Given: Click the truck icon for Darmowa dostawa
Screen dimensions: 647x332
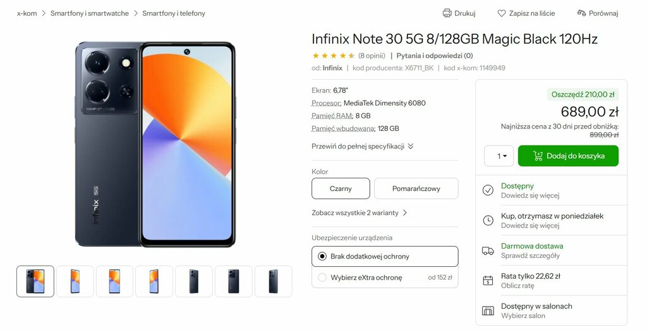Looking at the screenshot, I should [488, 250].
